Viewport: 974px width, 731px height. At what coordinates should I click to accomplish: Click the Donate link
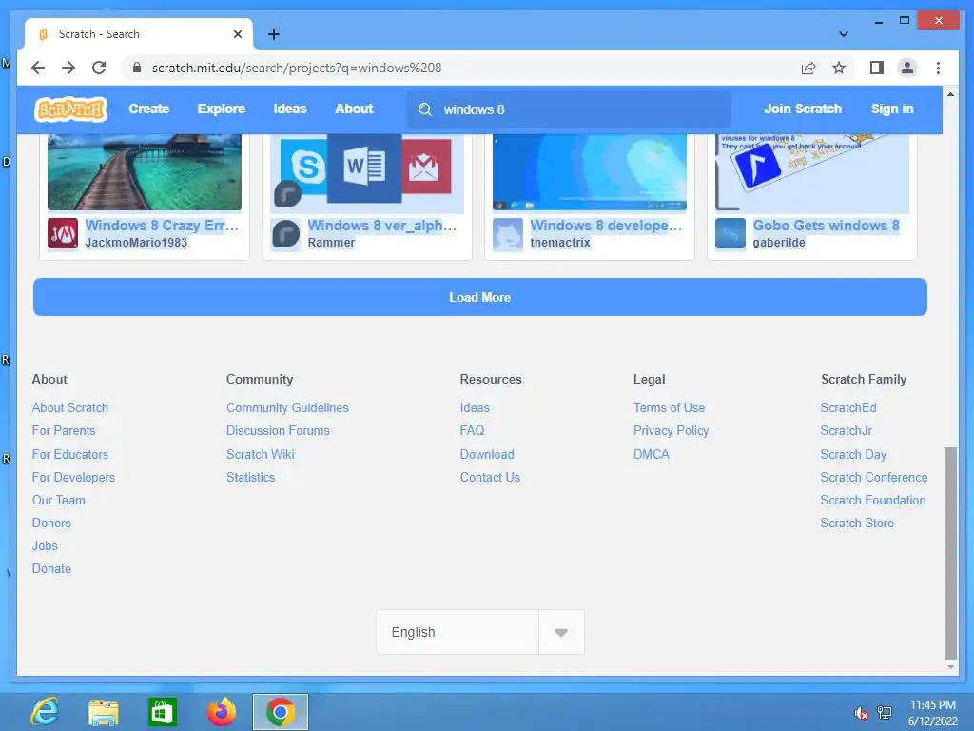[x=51, y=569]
